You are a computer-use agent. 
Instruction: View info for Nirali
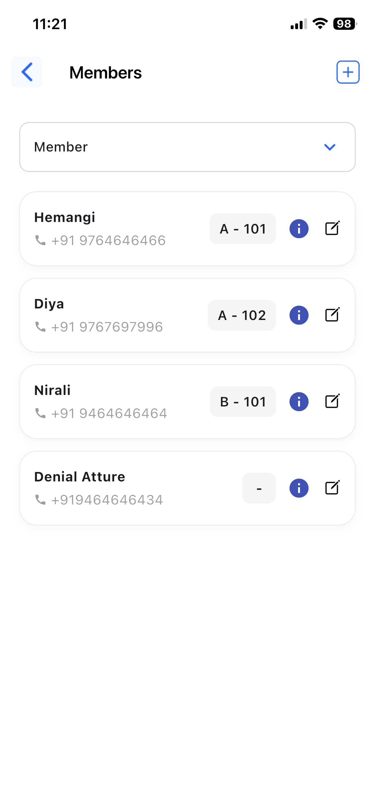[x=299, y=402]
